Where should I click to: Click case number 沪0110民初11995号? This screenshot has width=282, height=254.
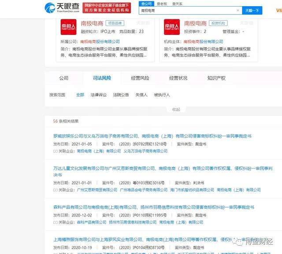(143, 215)
